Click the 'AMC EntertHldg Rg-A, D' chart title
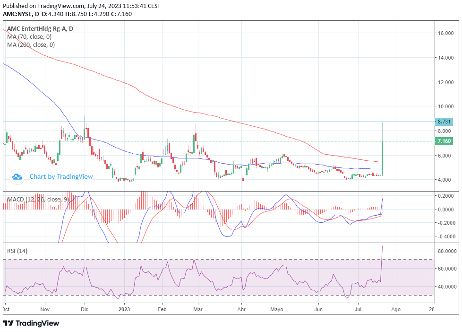The width and height of the screenshot is (462, 332). (40, 29)
